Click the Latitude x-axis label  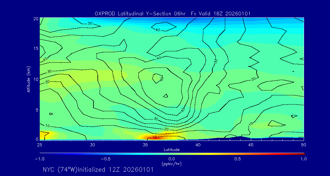point(171,149)
